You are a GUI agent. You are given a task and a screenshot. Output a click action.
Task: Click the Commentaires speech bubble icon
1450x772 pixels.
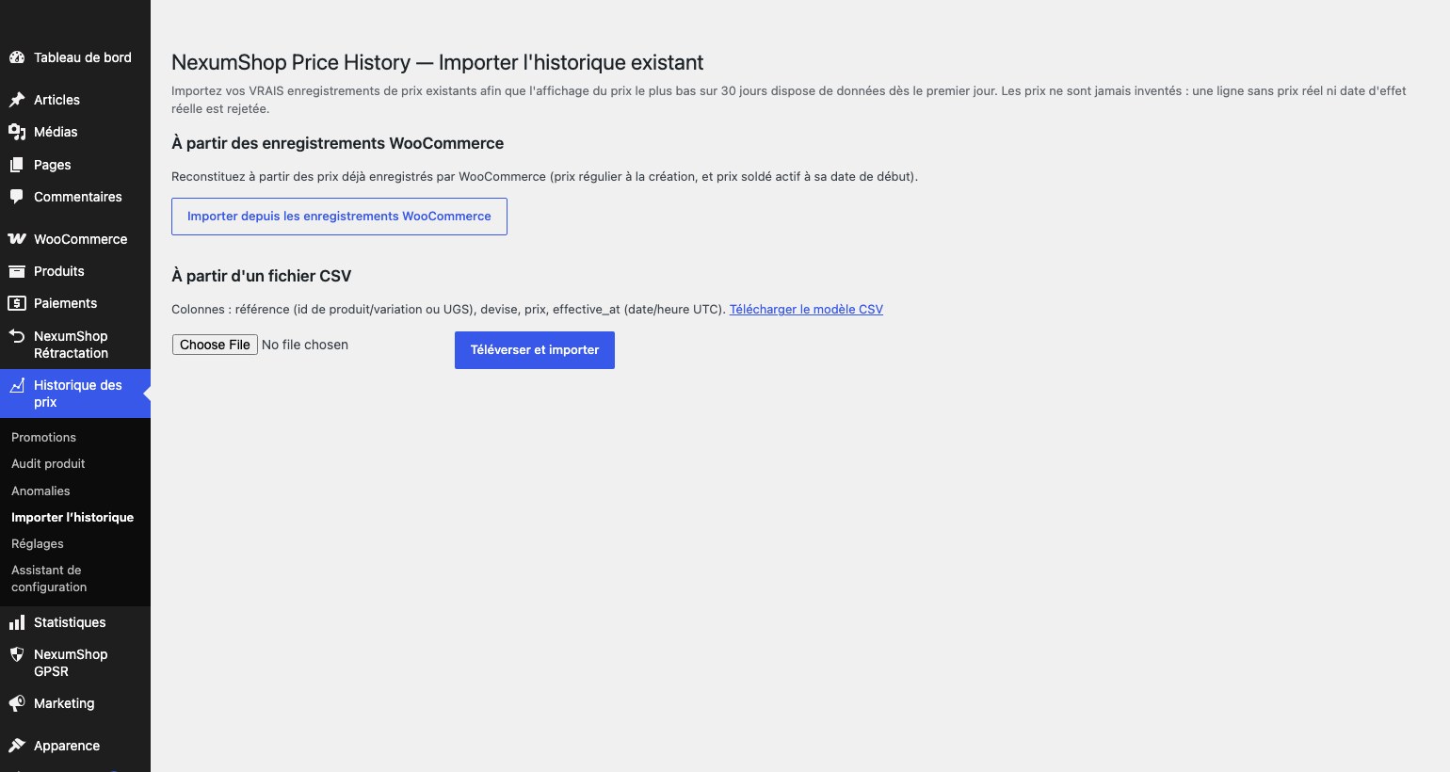pyautogui.click(x=17, y=197)
